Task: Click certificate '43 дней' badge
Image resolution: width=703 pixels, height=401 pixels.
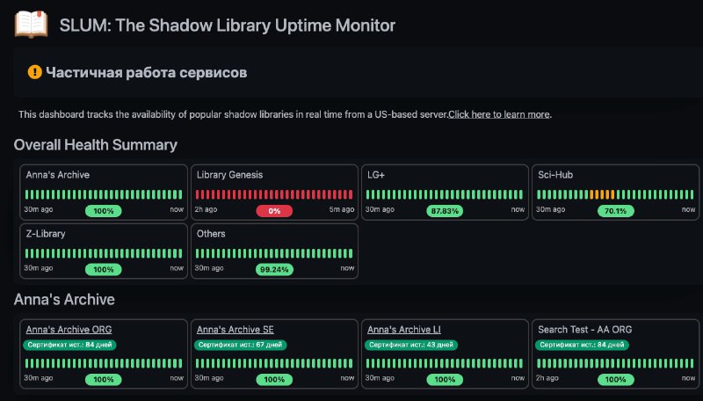Action: tap(411, 345)
